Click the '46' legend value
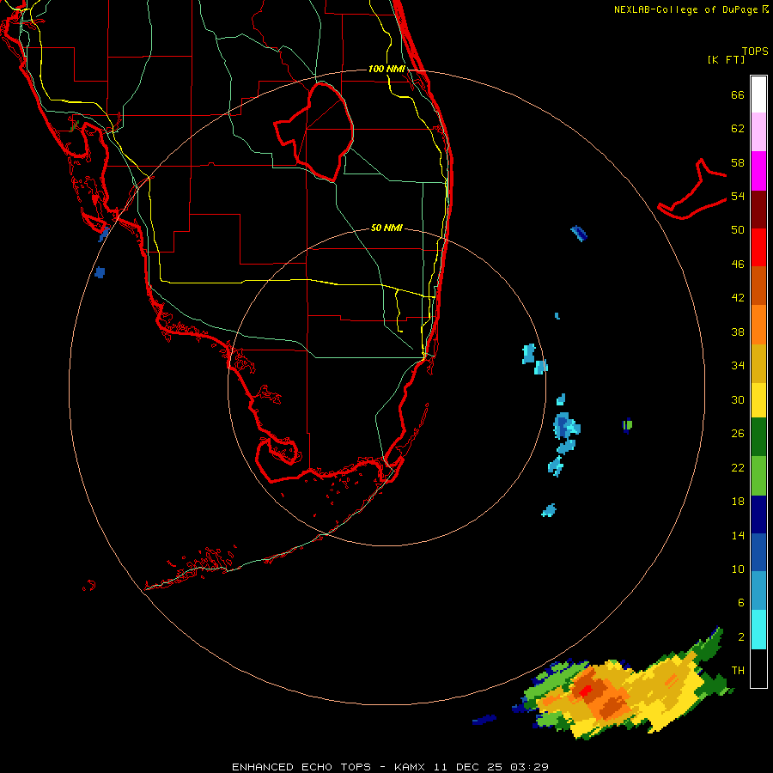Image resolution: width=773 pixels, height=773 pixels. click(x=738, y=265)
